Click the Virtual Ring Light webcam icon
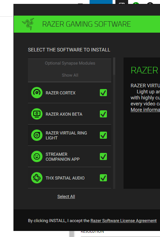Image resolution: width=160 pixels, height=237 pixels. [x=37, y=135]
